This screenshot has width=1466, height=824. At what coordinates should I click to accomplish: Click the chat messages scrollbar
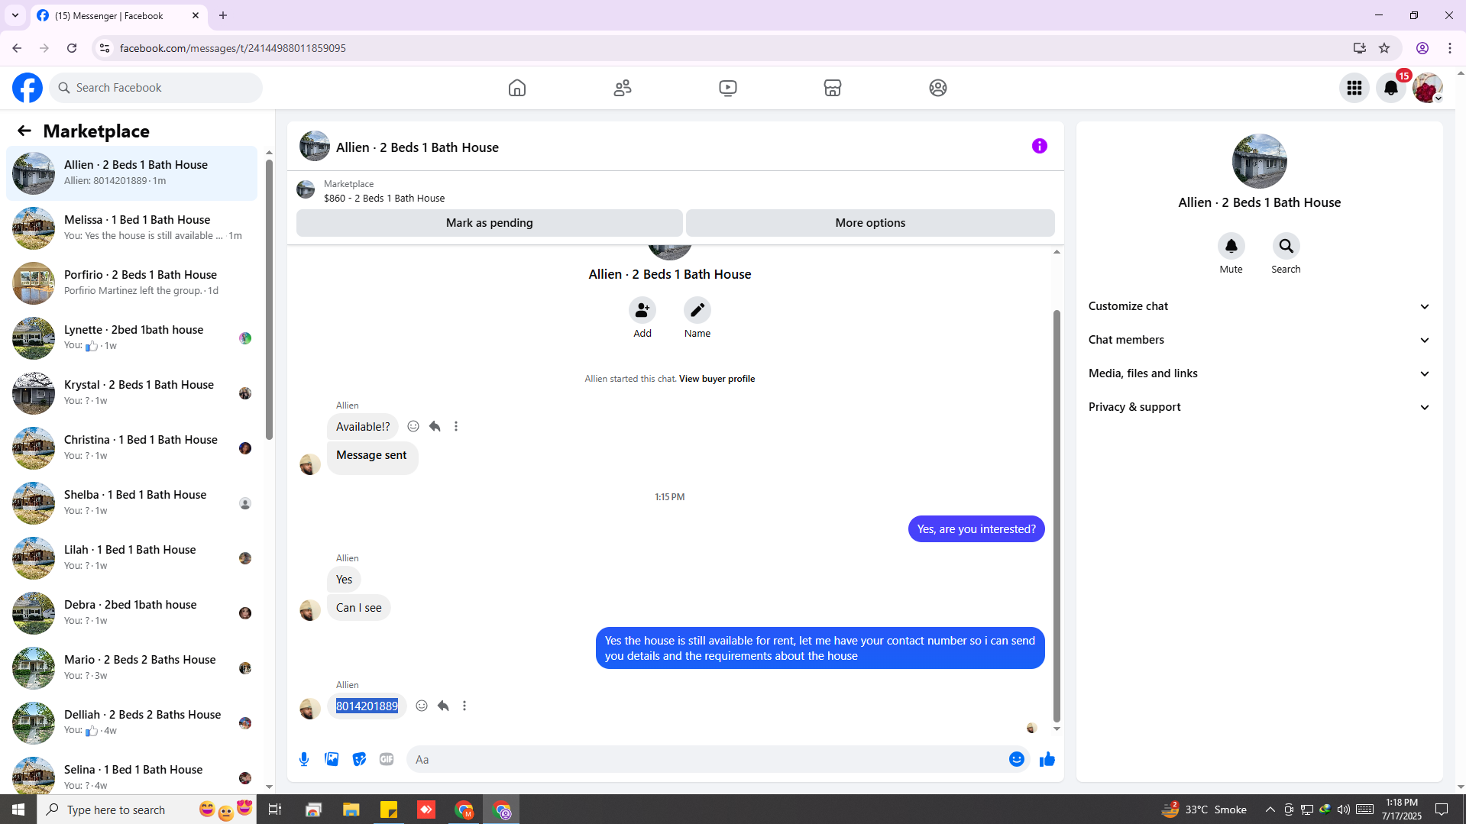[x=1057, y=515]
